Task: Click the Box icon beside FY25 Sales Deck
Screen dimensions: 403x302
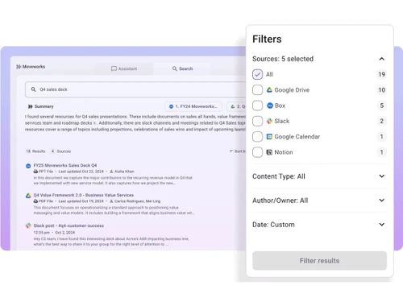Action: [28, 166]
